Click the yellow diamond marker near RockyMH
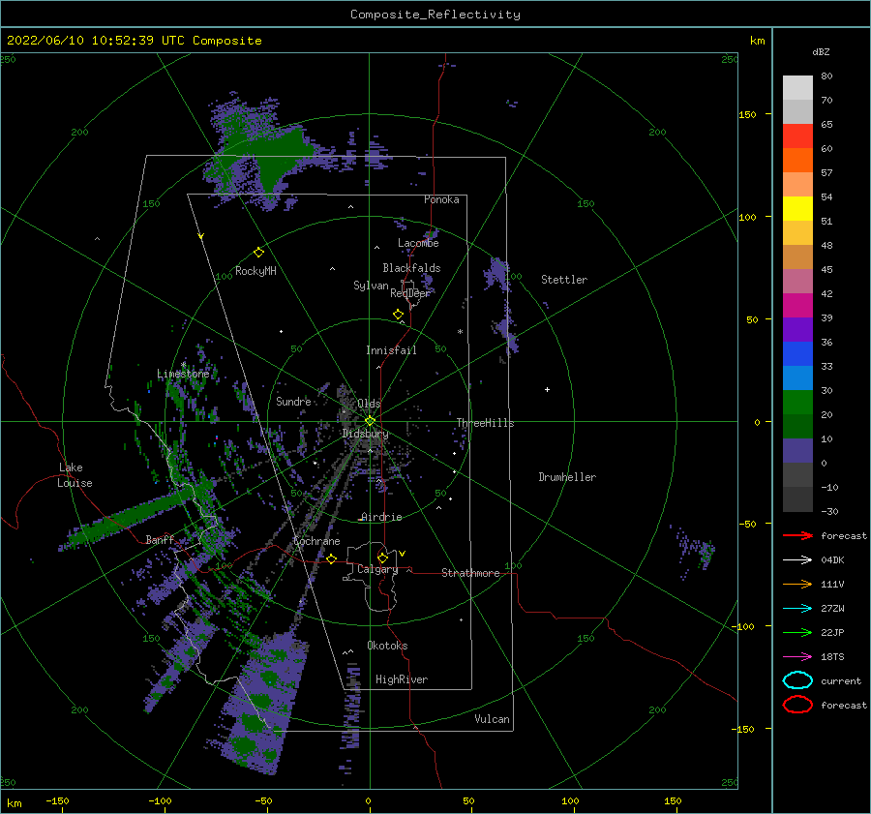This screenshot has width=871, height=814. (258, 253)
